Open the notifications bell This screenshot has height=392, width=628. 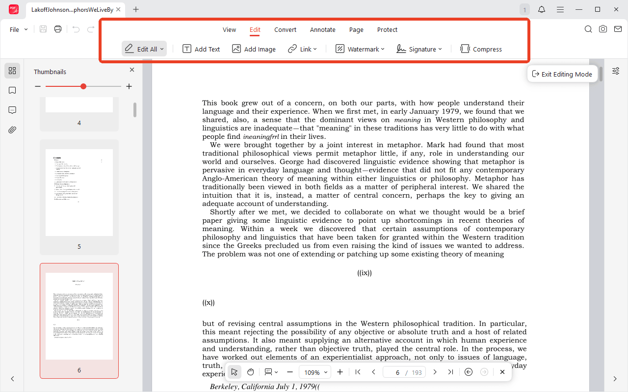click(x=542, y=9)
